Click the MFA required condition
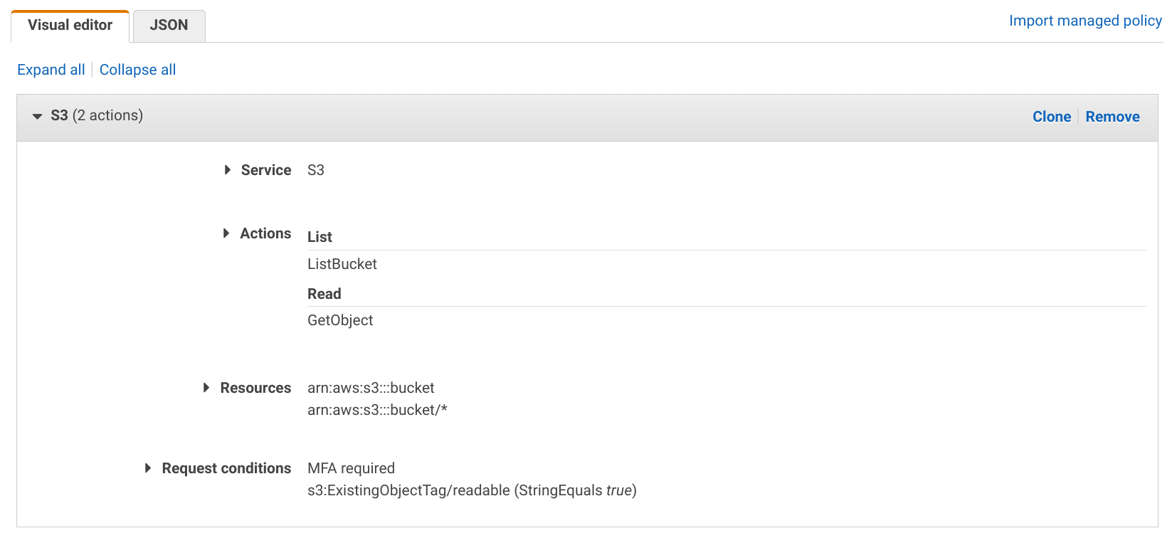Image resolution: width=1172 pixels, height=538 pixels. pos(351,468)
